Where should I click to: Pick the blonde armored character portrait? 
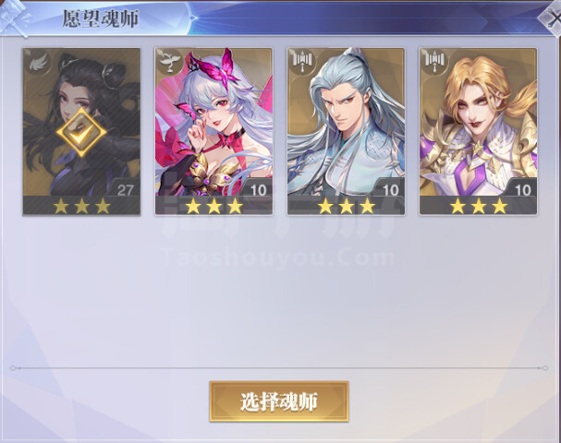point(479,124)
